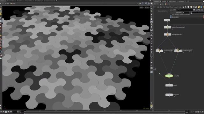204x114 pixels.
Task: Jump to last frame in playbar
Action: (11, 112)
